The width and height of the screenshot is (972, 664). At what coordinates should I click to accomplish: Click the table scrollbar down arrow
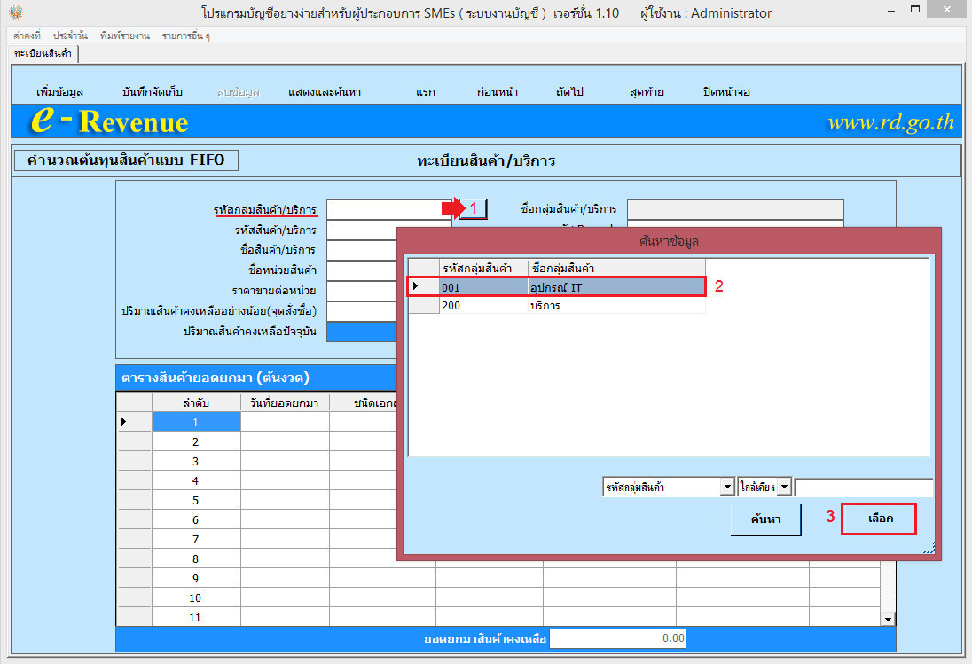tap(888, 619)
